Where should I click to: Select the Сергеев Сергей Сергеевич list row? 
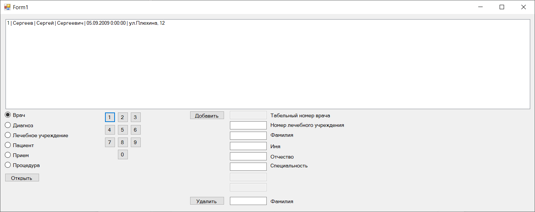pyautogui.click(x=268, y=23)
